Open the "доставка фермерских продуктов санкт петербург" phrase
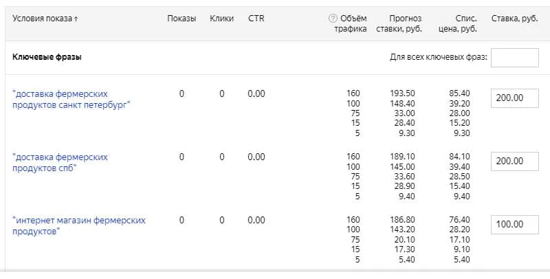 click(x=71, y=99)
